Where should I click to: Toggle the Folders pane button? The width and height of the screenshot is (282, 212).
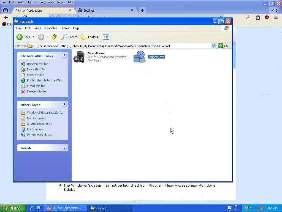tap(90, 37)
